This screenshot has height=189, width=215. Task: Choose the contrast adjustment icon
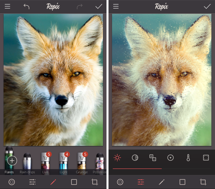coord(135,158)
